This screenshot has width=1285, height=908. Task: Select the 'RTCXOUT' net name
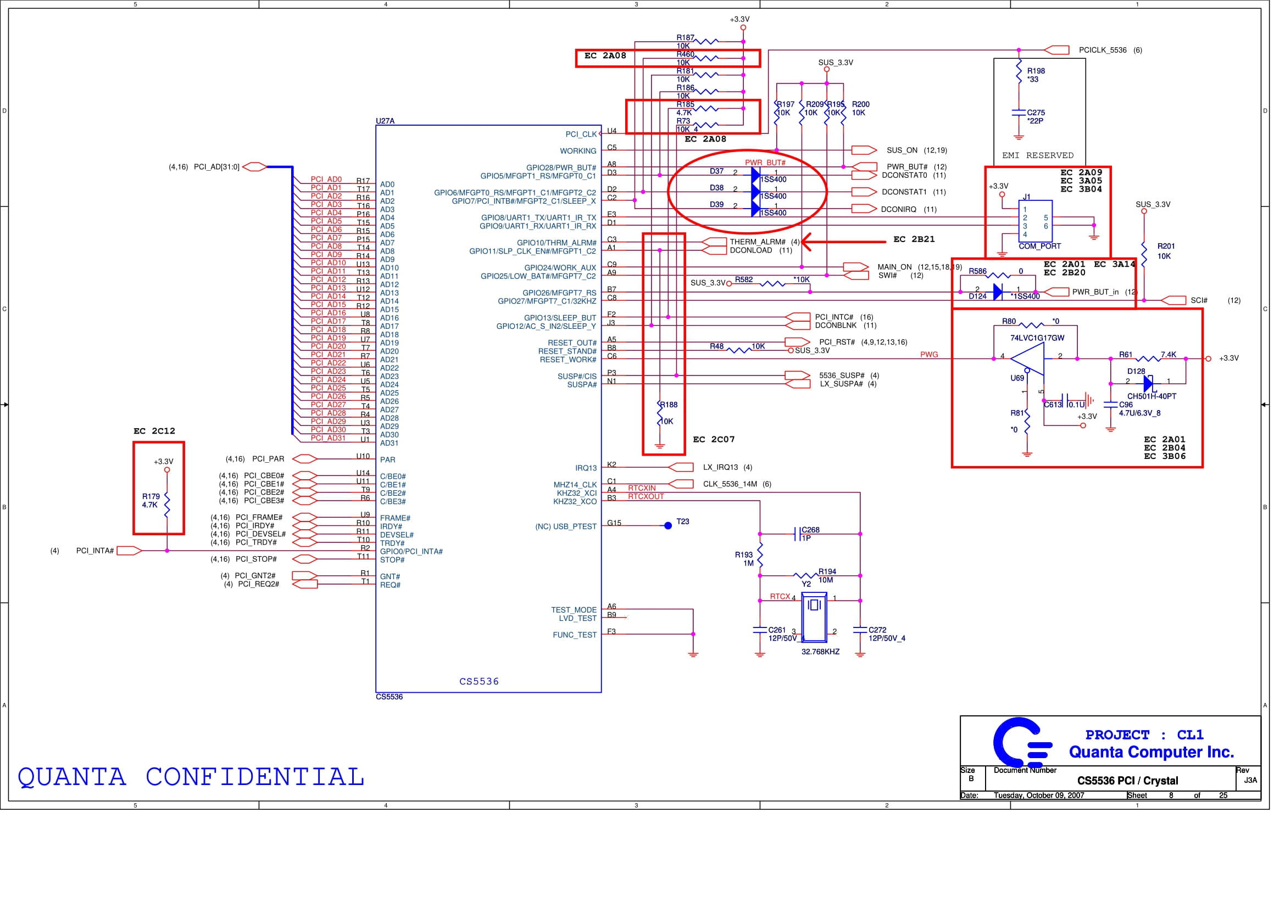click(x=646, y=496)
